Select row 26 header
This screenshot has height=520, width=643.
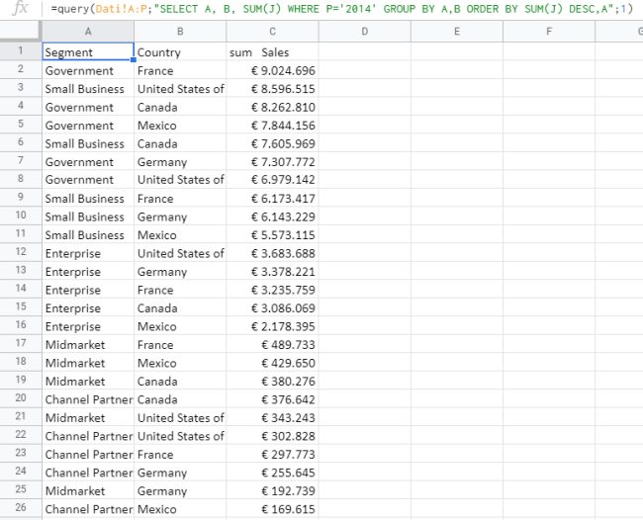[20, 509]
